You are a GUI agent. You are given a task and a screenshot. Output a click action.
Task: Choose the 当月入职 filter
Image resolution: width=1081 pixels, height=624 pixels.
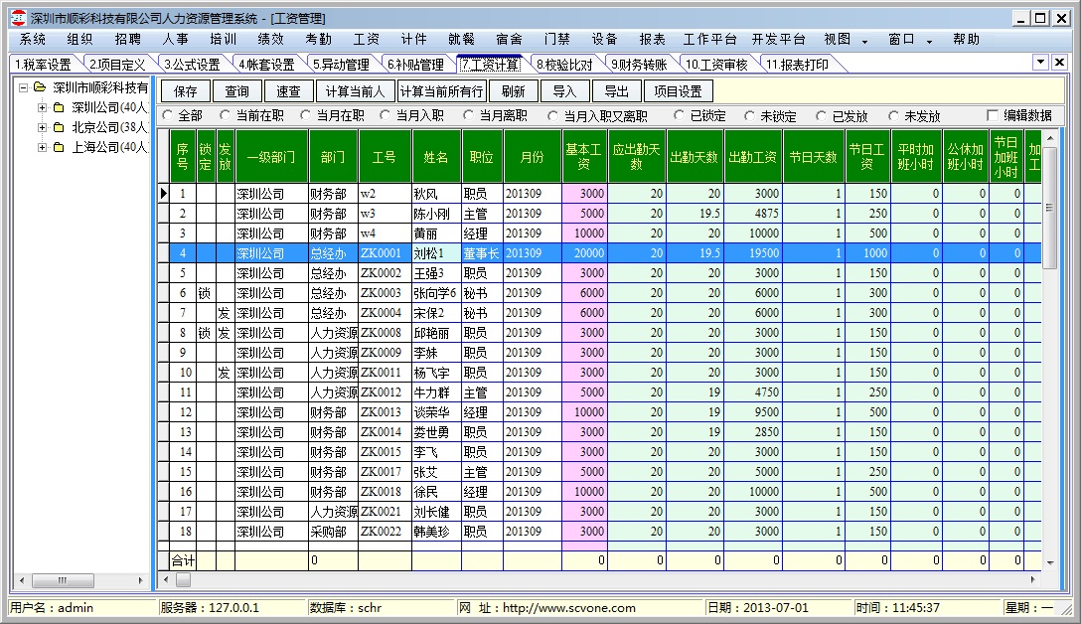coord(385,115)
